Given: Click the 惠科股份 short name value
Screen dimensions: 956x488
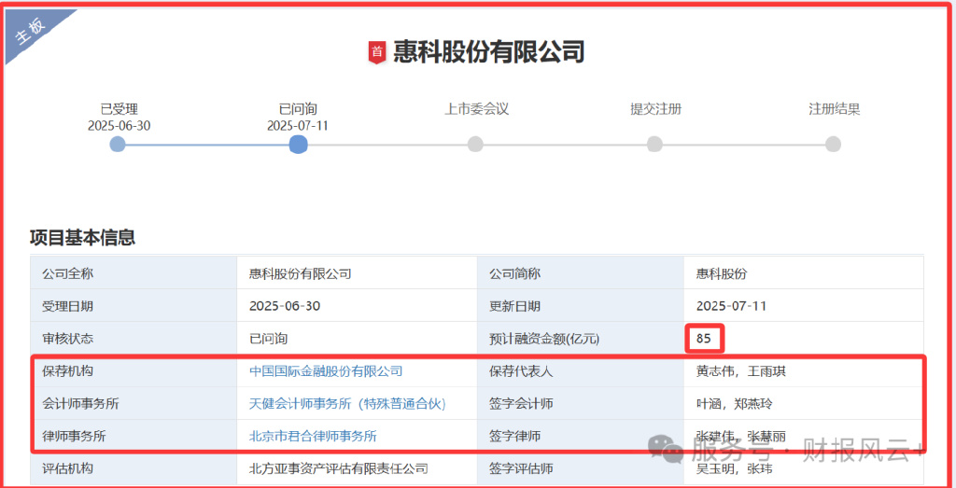Looking at the screenshot, I should point(722,273).
